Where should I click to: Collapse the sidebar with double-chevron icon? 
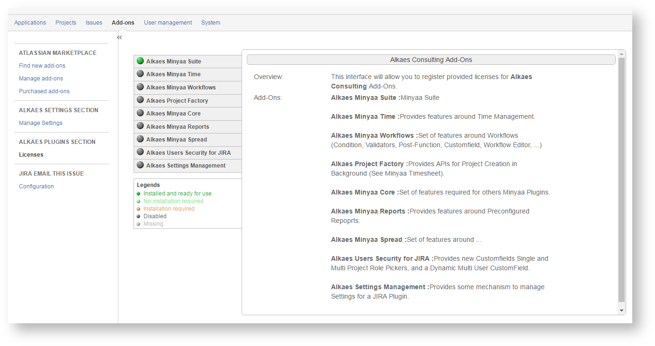click(119, 37)
